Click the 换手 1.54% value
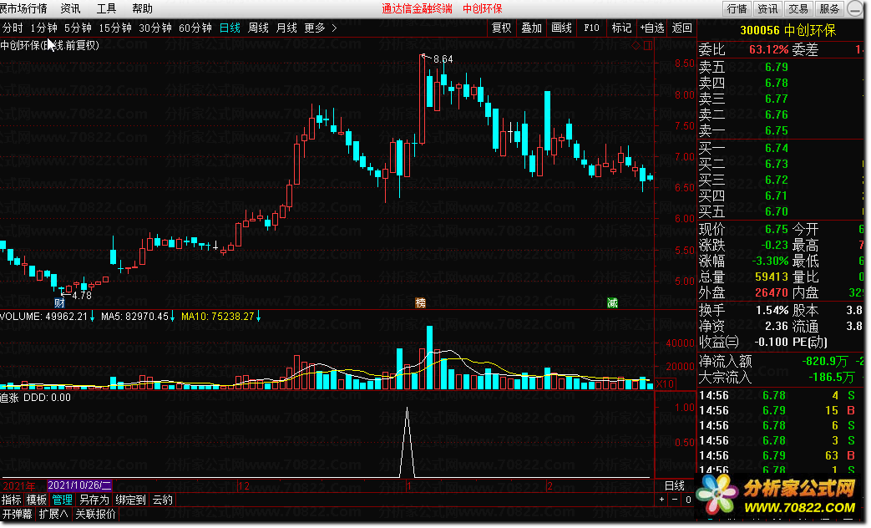 (772, 310)
